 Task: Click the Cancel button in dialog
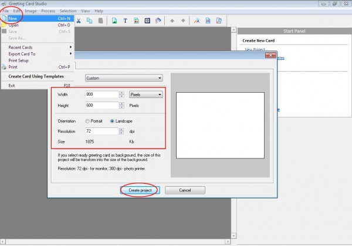[x=185, y=190]
